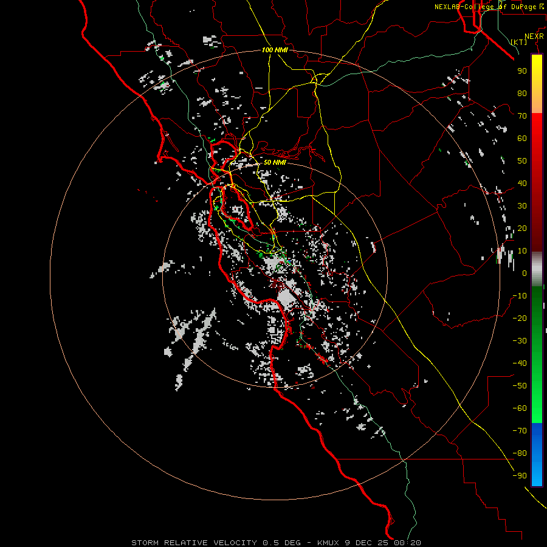The height and width of the screenshot is (547, 547).
Task: Click the "KMUX 9 DEC 25 00:20" timestamp text
Action: point(369,543)
